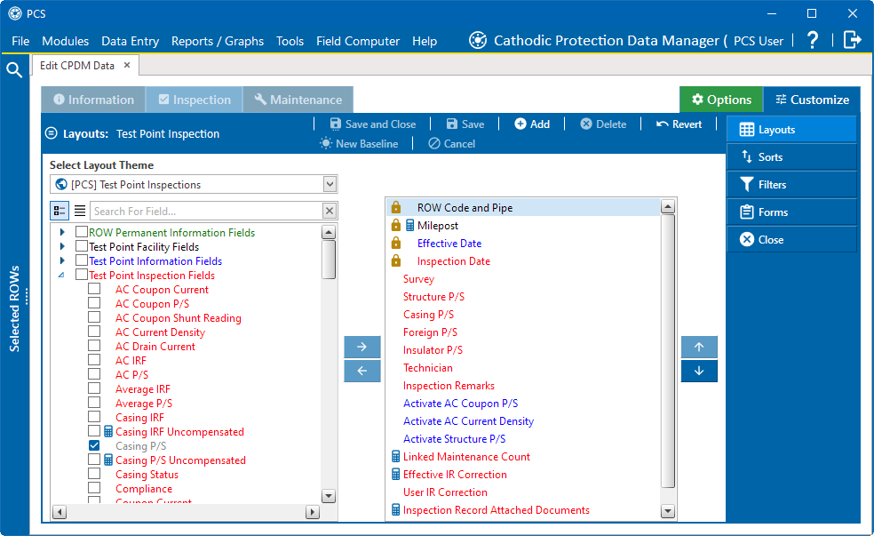Move selected field right with arrow

click(x=362, y=347)
